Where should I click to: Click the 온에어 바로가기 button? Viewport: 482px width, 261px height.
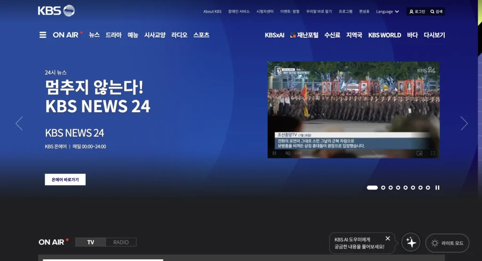click(65, 179)
